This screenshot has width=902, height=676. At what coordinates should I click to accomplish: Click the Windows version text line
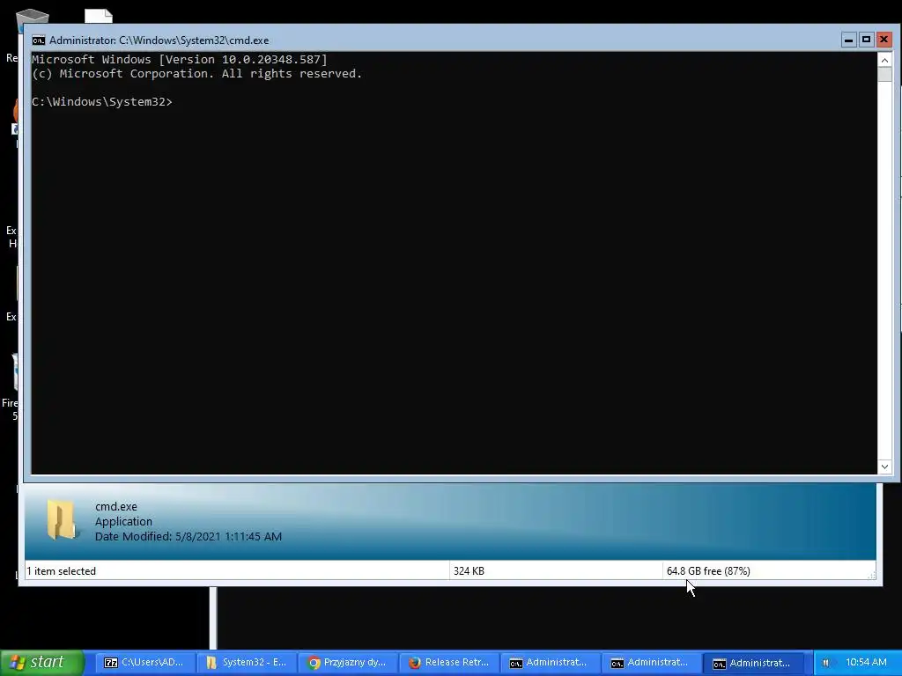coord(180,59)
